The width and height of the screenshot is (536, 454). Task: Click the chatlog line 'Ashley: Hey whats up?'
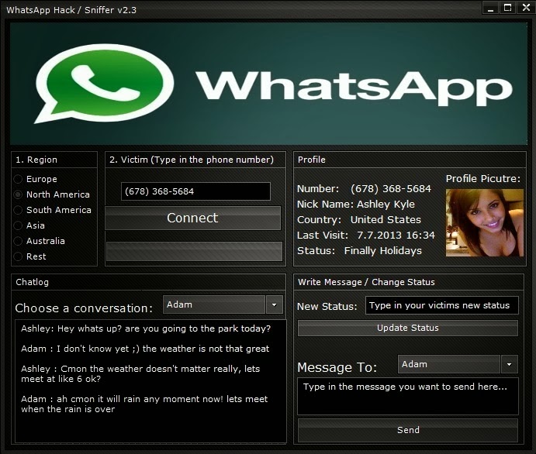(146, 328)
